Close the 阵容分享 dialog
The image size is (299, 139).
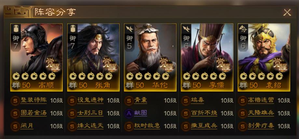(x=287, y=13)
